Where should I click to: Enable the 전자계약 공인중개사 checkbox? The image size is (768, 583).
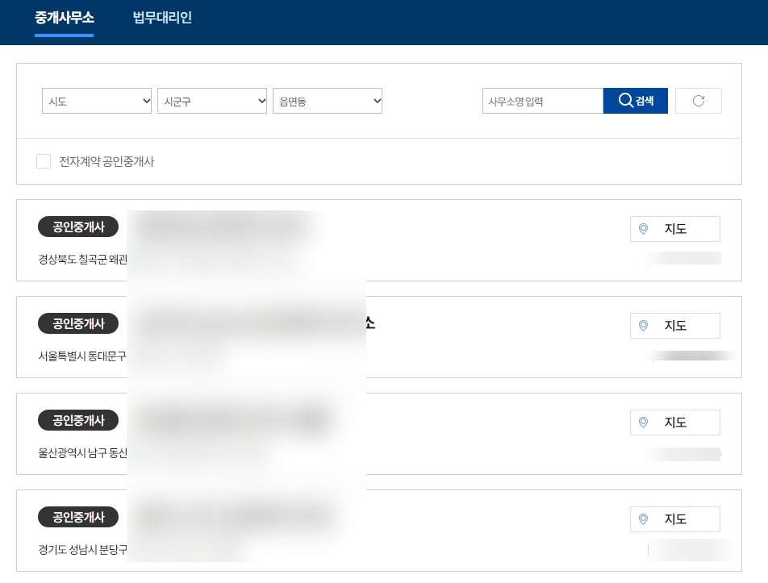pos(44,161)
